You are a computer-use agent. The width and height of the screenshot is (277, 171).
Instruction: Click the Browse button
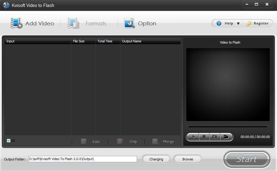click(187, 159)
